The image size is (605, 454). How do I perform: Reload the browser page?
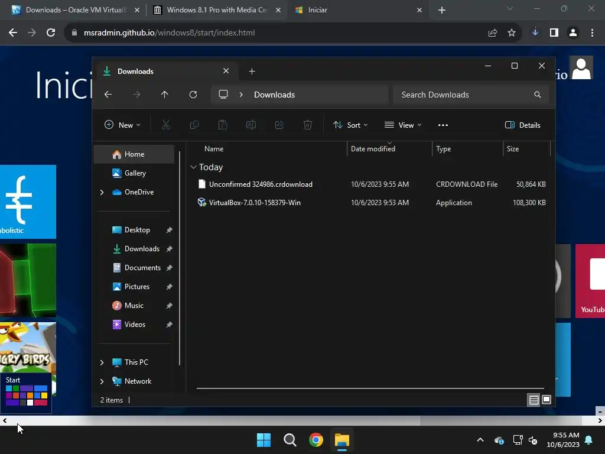[51, 33]
